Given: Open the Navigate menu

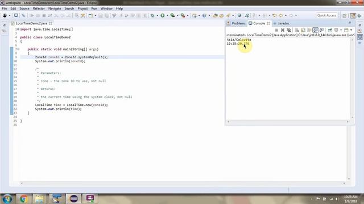Looking at the screenshot, I should coord(55,8).
